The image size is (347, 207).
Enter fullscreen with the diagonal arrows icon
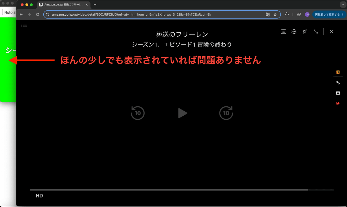[316, 32]
